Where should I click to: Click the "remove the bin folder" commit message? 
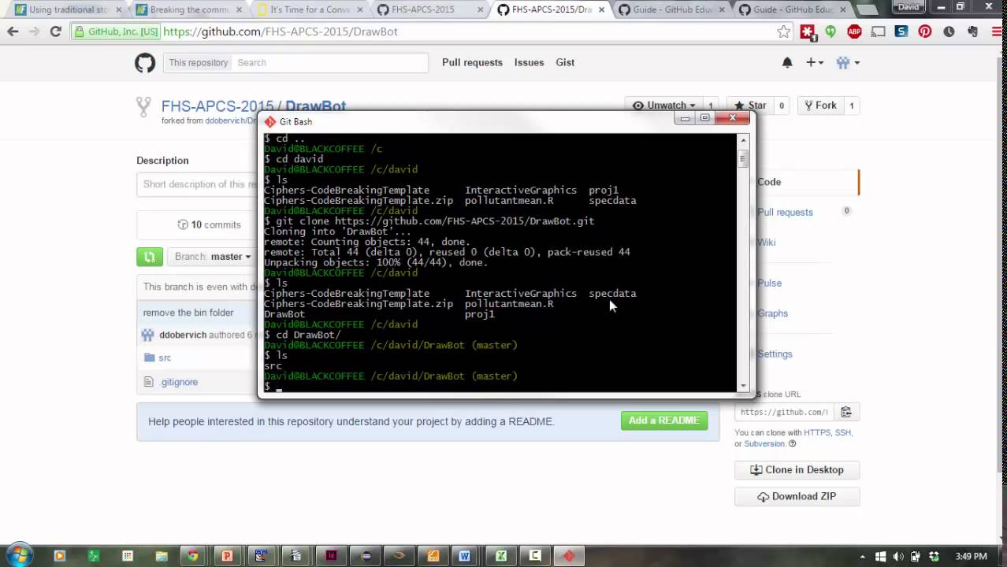(188, 313)
